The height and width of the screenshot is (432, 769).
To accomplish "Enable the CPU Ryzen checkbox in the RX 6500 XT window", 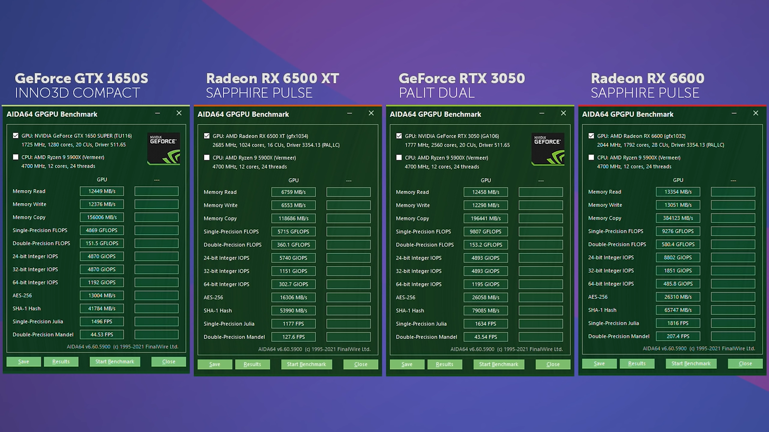I will coord(207,157).
